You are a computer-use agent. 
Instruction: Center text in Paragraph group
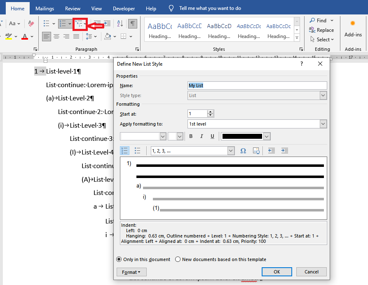pos(56,36)
